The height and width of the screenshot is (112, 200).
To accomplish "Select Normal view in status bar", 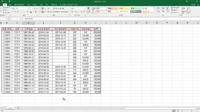I will coord(174,111).
